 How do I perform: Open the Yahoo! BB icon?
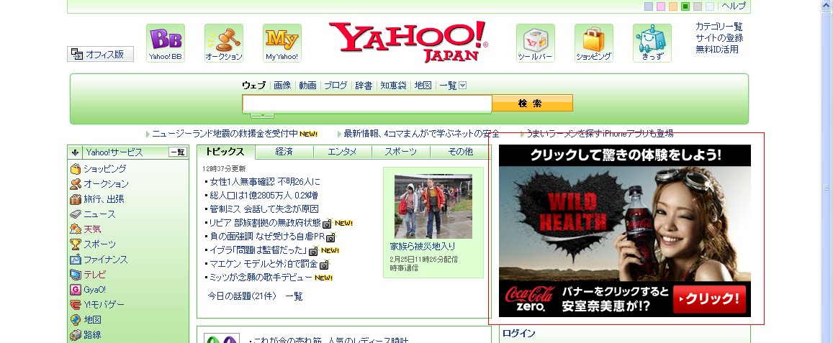[165, 43]
